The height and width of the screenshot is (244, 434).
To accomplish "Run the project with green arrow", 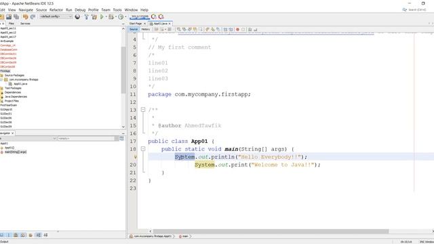I will click(102, 17).
